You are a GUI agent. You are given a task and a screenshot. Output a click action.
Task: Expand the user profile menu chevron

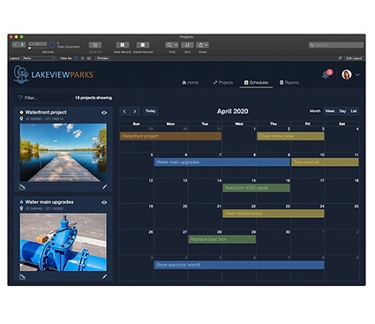(357, 75)
